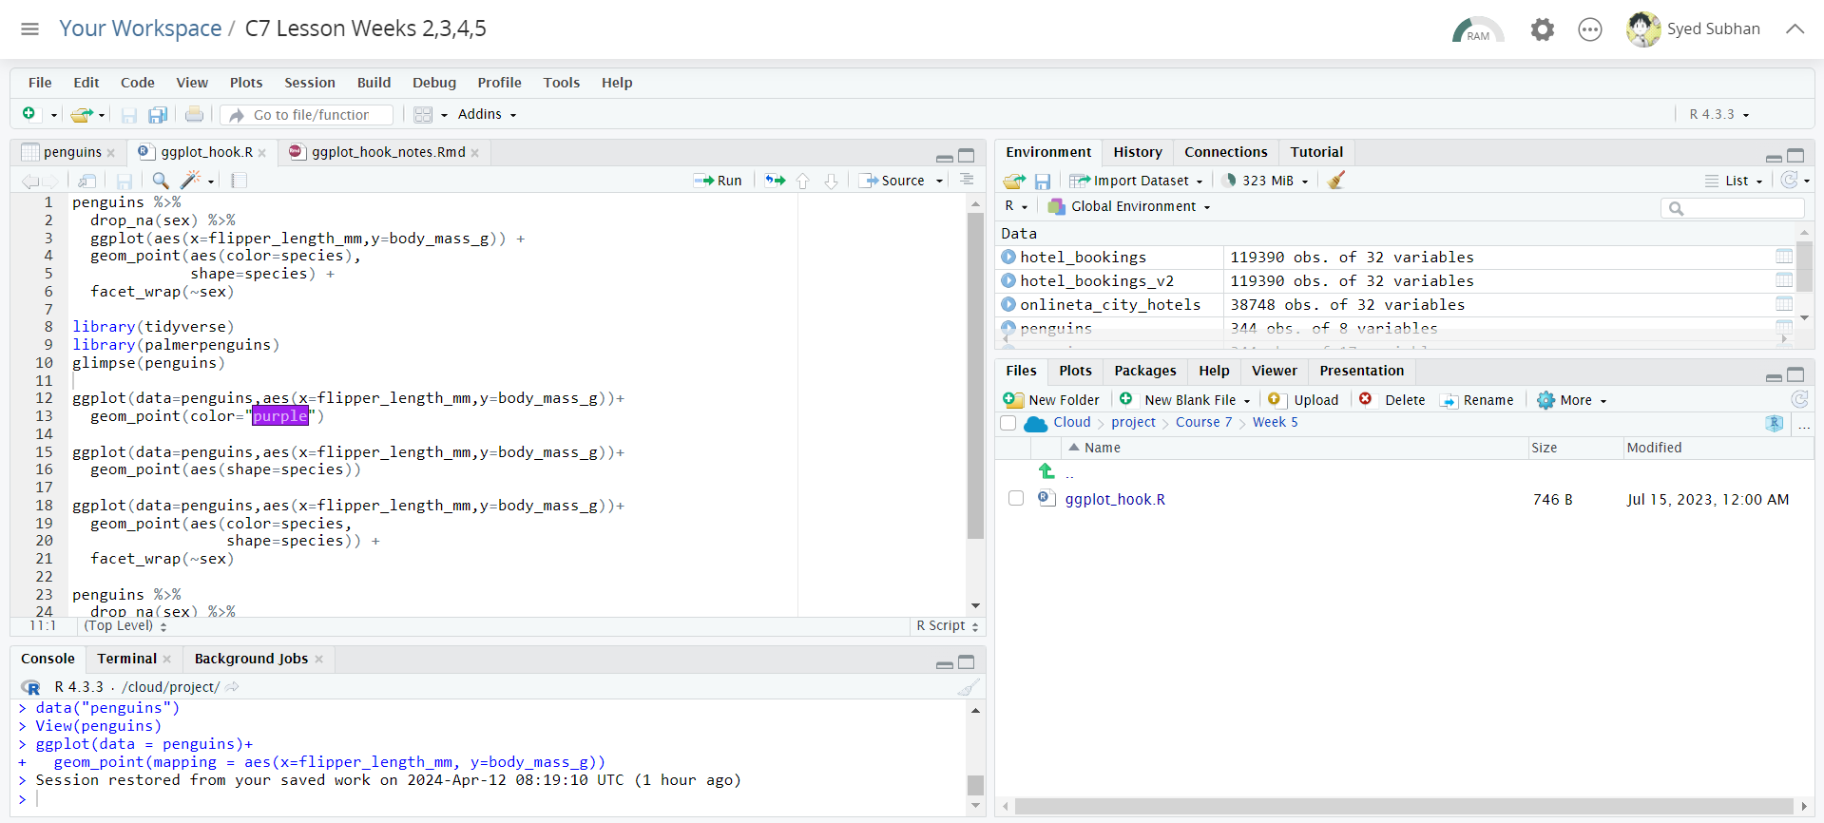Click the editor vertical scrollbar thumb
Image resolution: width=1824 pixels, height=823 pixels.
coord(975,376)
